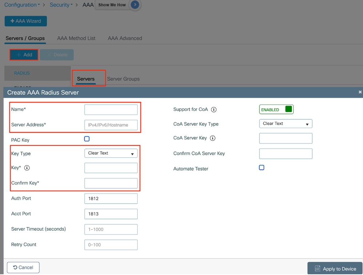Focus the Server Timeout field

click(x=111, y=230)
